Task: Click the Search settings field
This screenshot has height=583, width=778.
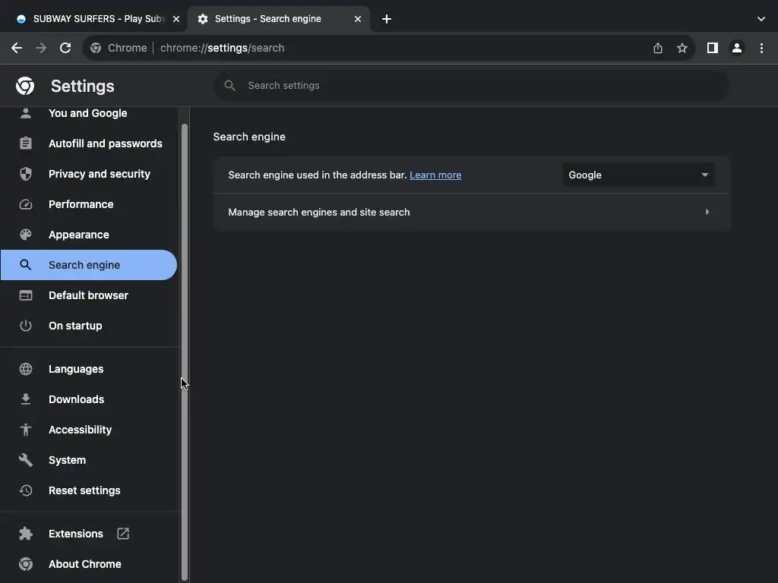Action: point(471,86)
